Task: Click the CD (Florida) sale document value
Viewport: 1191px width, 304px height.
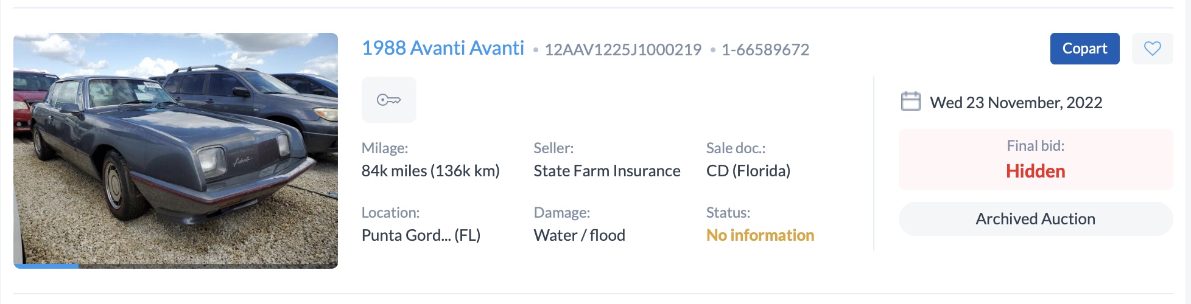Action: click(748, 171)
